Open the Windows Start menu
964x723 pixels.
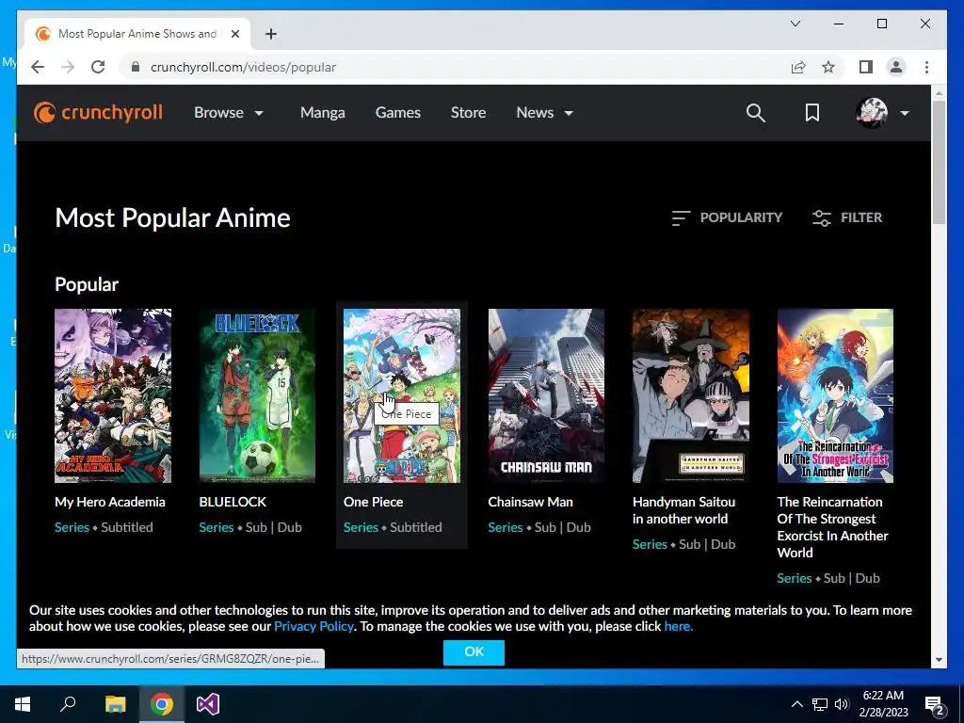point(23,704)
